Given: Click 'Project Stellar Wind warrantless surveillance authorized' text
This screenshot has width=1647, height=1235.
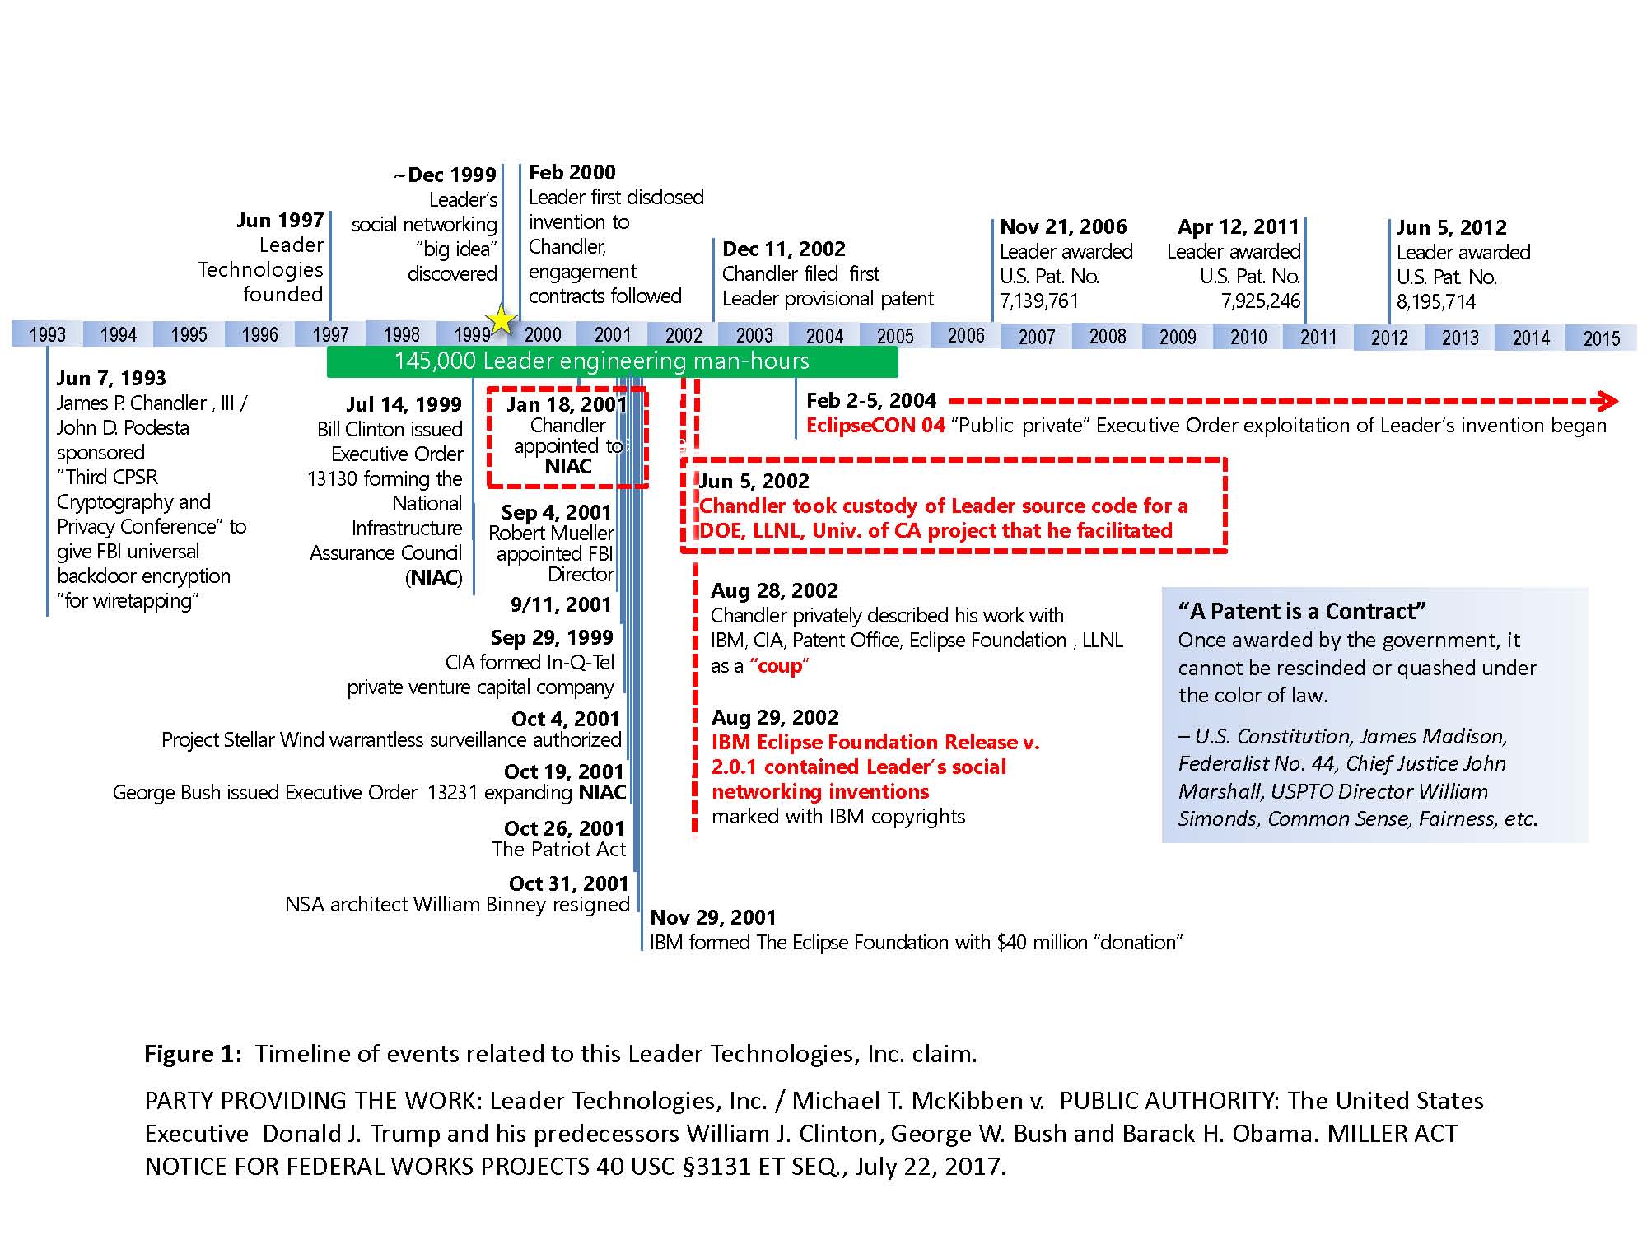Looking at the screenshot, I should 391,740.
